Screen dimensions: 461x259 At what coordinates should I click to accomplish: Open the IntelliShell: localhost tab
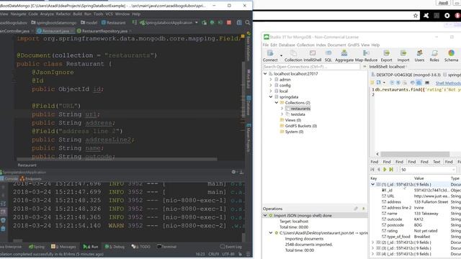click(387, 67)
